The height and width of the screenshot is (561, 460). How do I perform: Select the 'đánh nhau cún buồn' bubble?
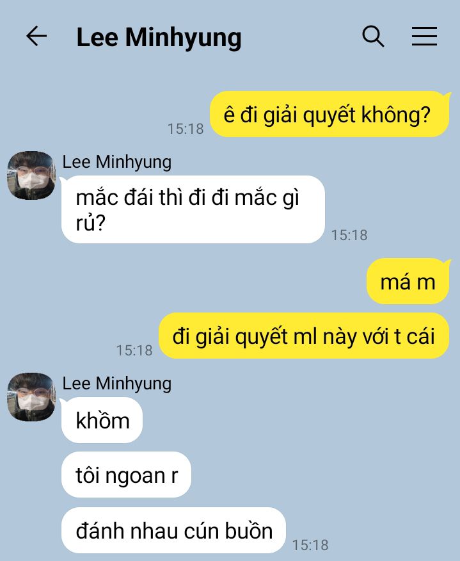coord(174,530)
